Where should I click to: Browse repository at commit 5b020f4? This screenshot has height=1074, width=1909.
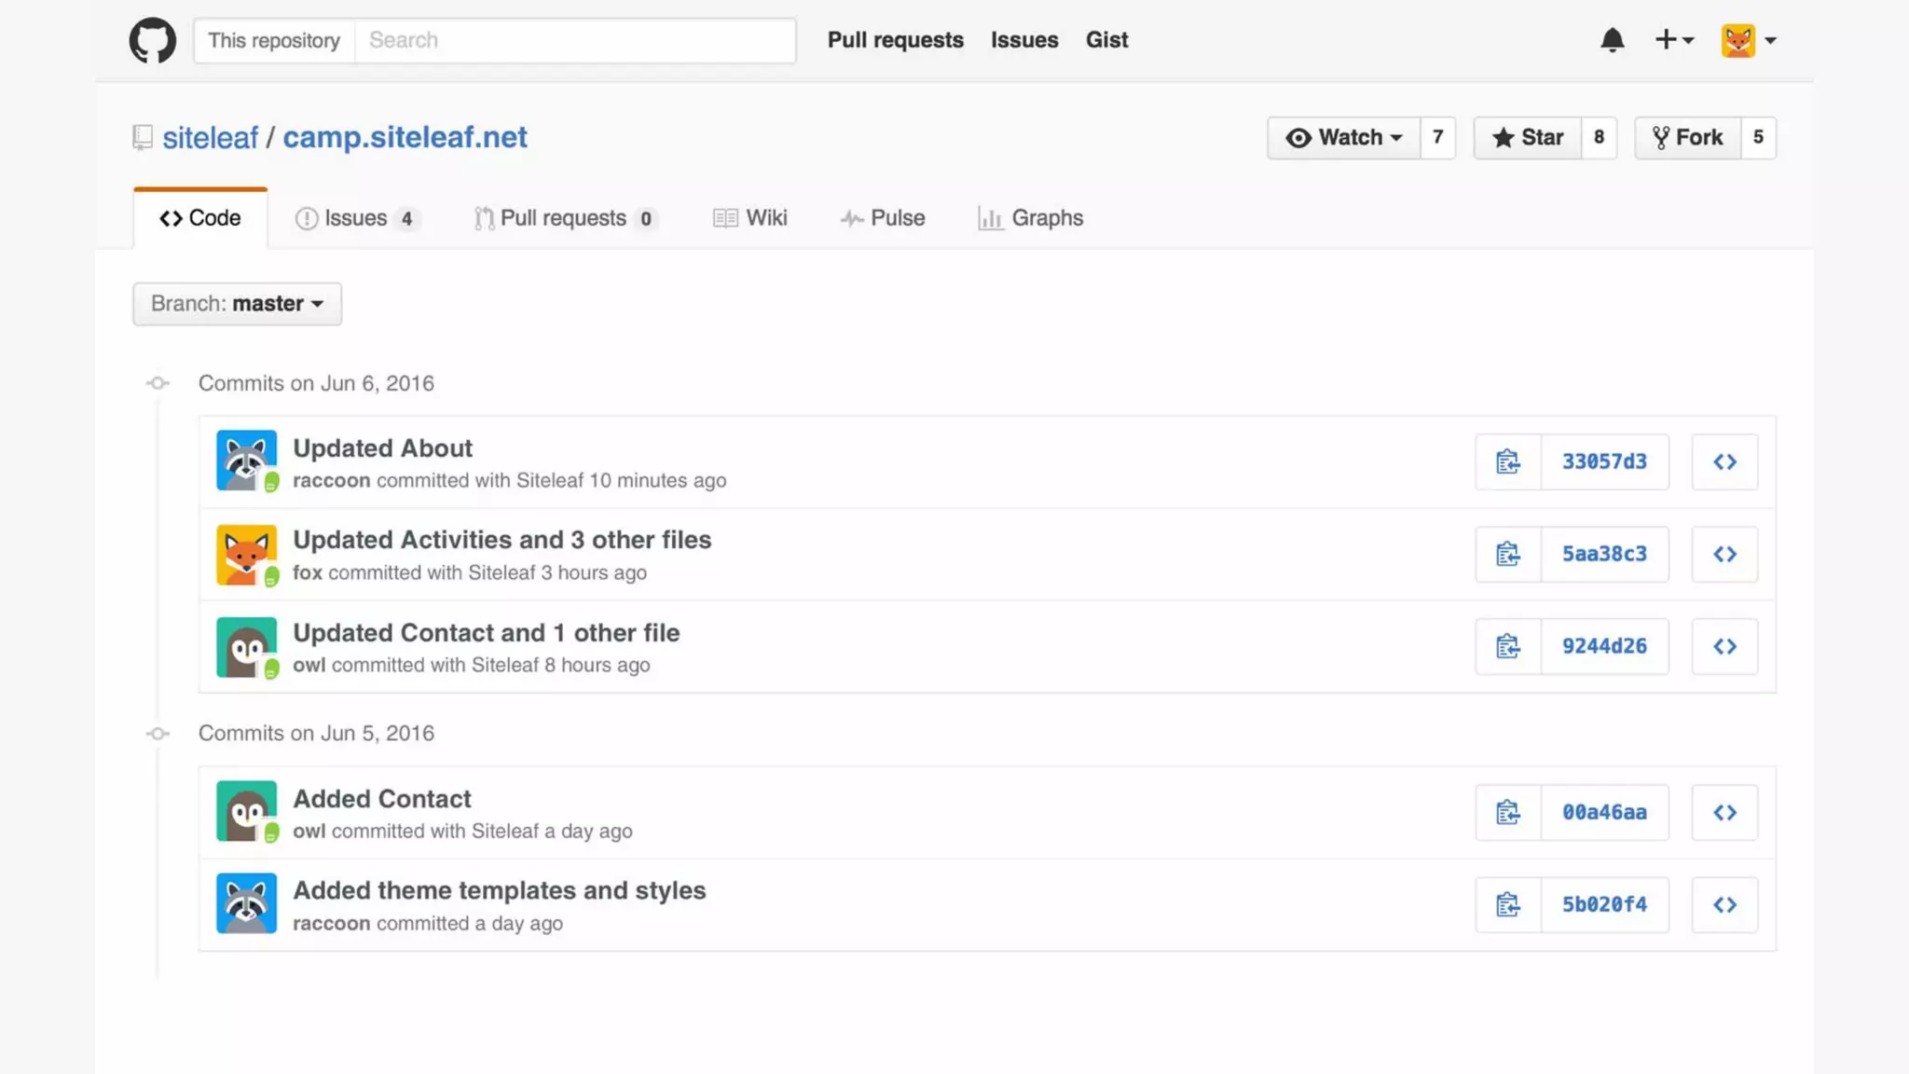(1724, 904)
